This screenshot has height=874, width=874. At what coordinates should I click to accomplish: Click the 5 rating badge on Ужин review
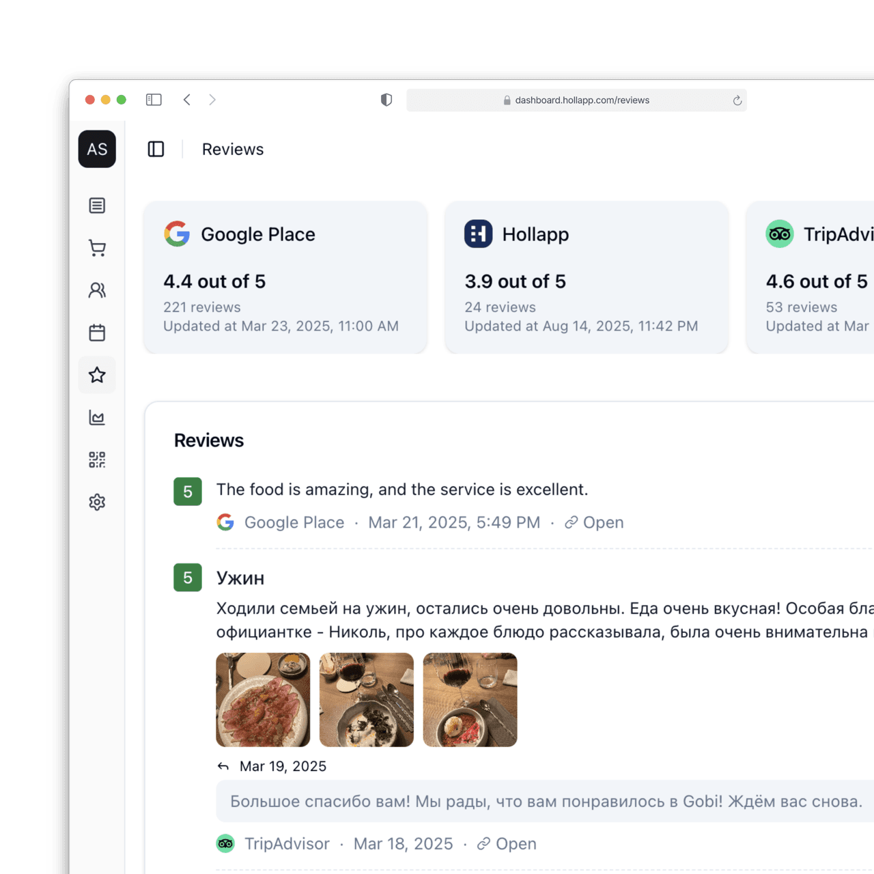tap(188, 578)
